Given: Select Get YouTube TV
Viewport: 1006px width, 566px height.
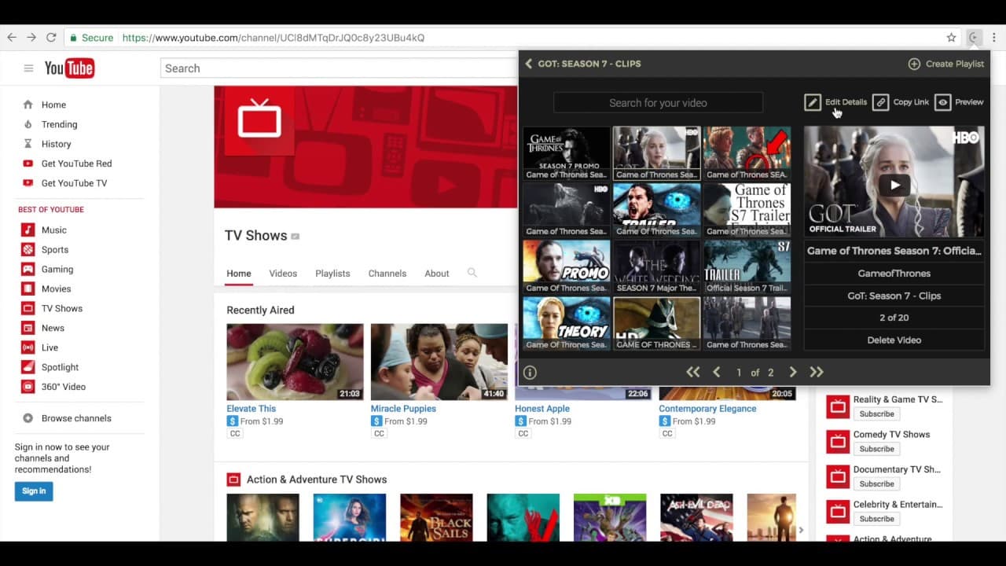Looking at the screenshot, I should pyautogui.click(x=74, y=183).
